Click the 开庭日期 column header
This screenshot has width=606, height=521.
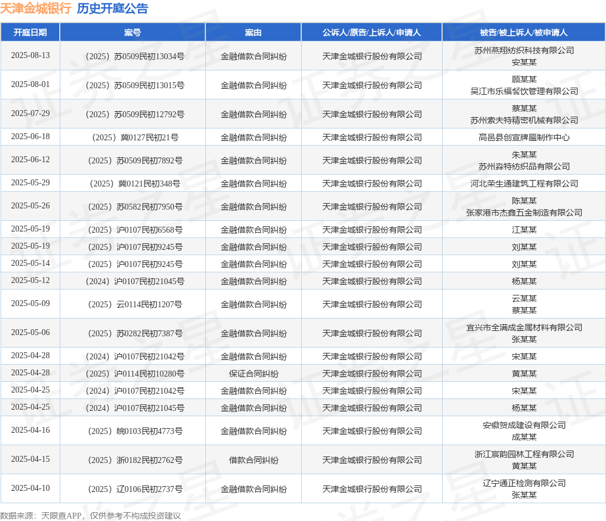pos(30,33)
